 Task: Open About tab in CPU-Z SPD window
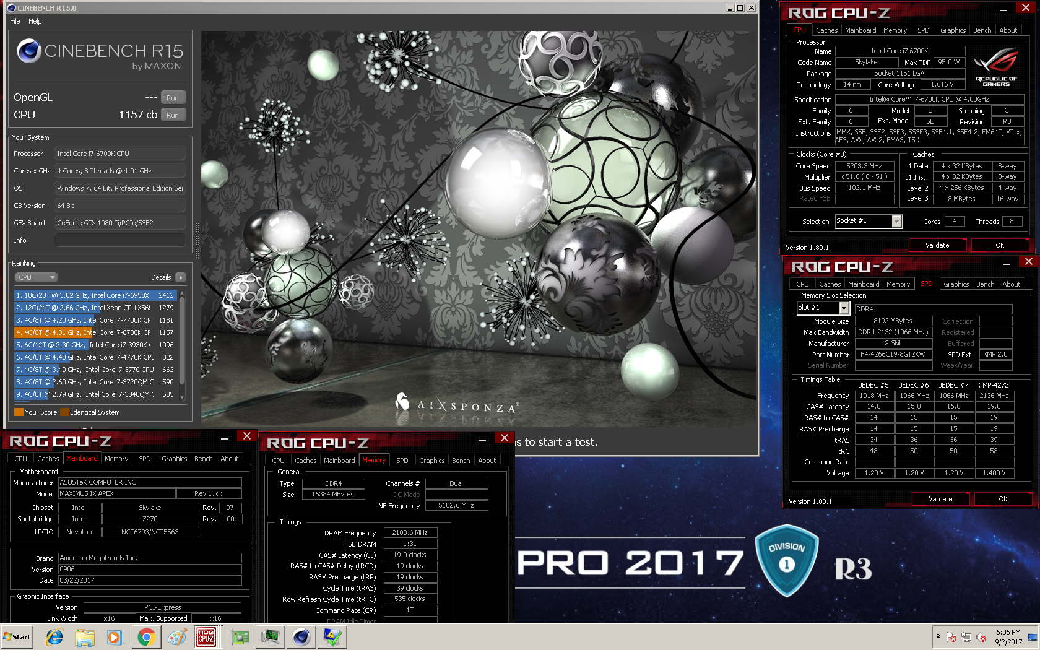1011,284
